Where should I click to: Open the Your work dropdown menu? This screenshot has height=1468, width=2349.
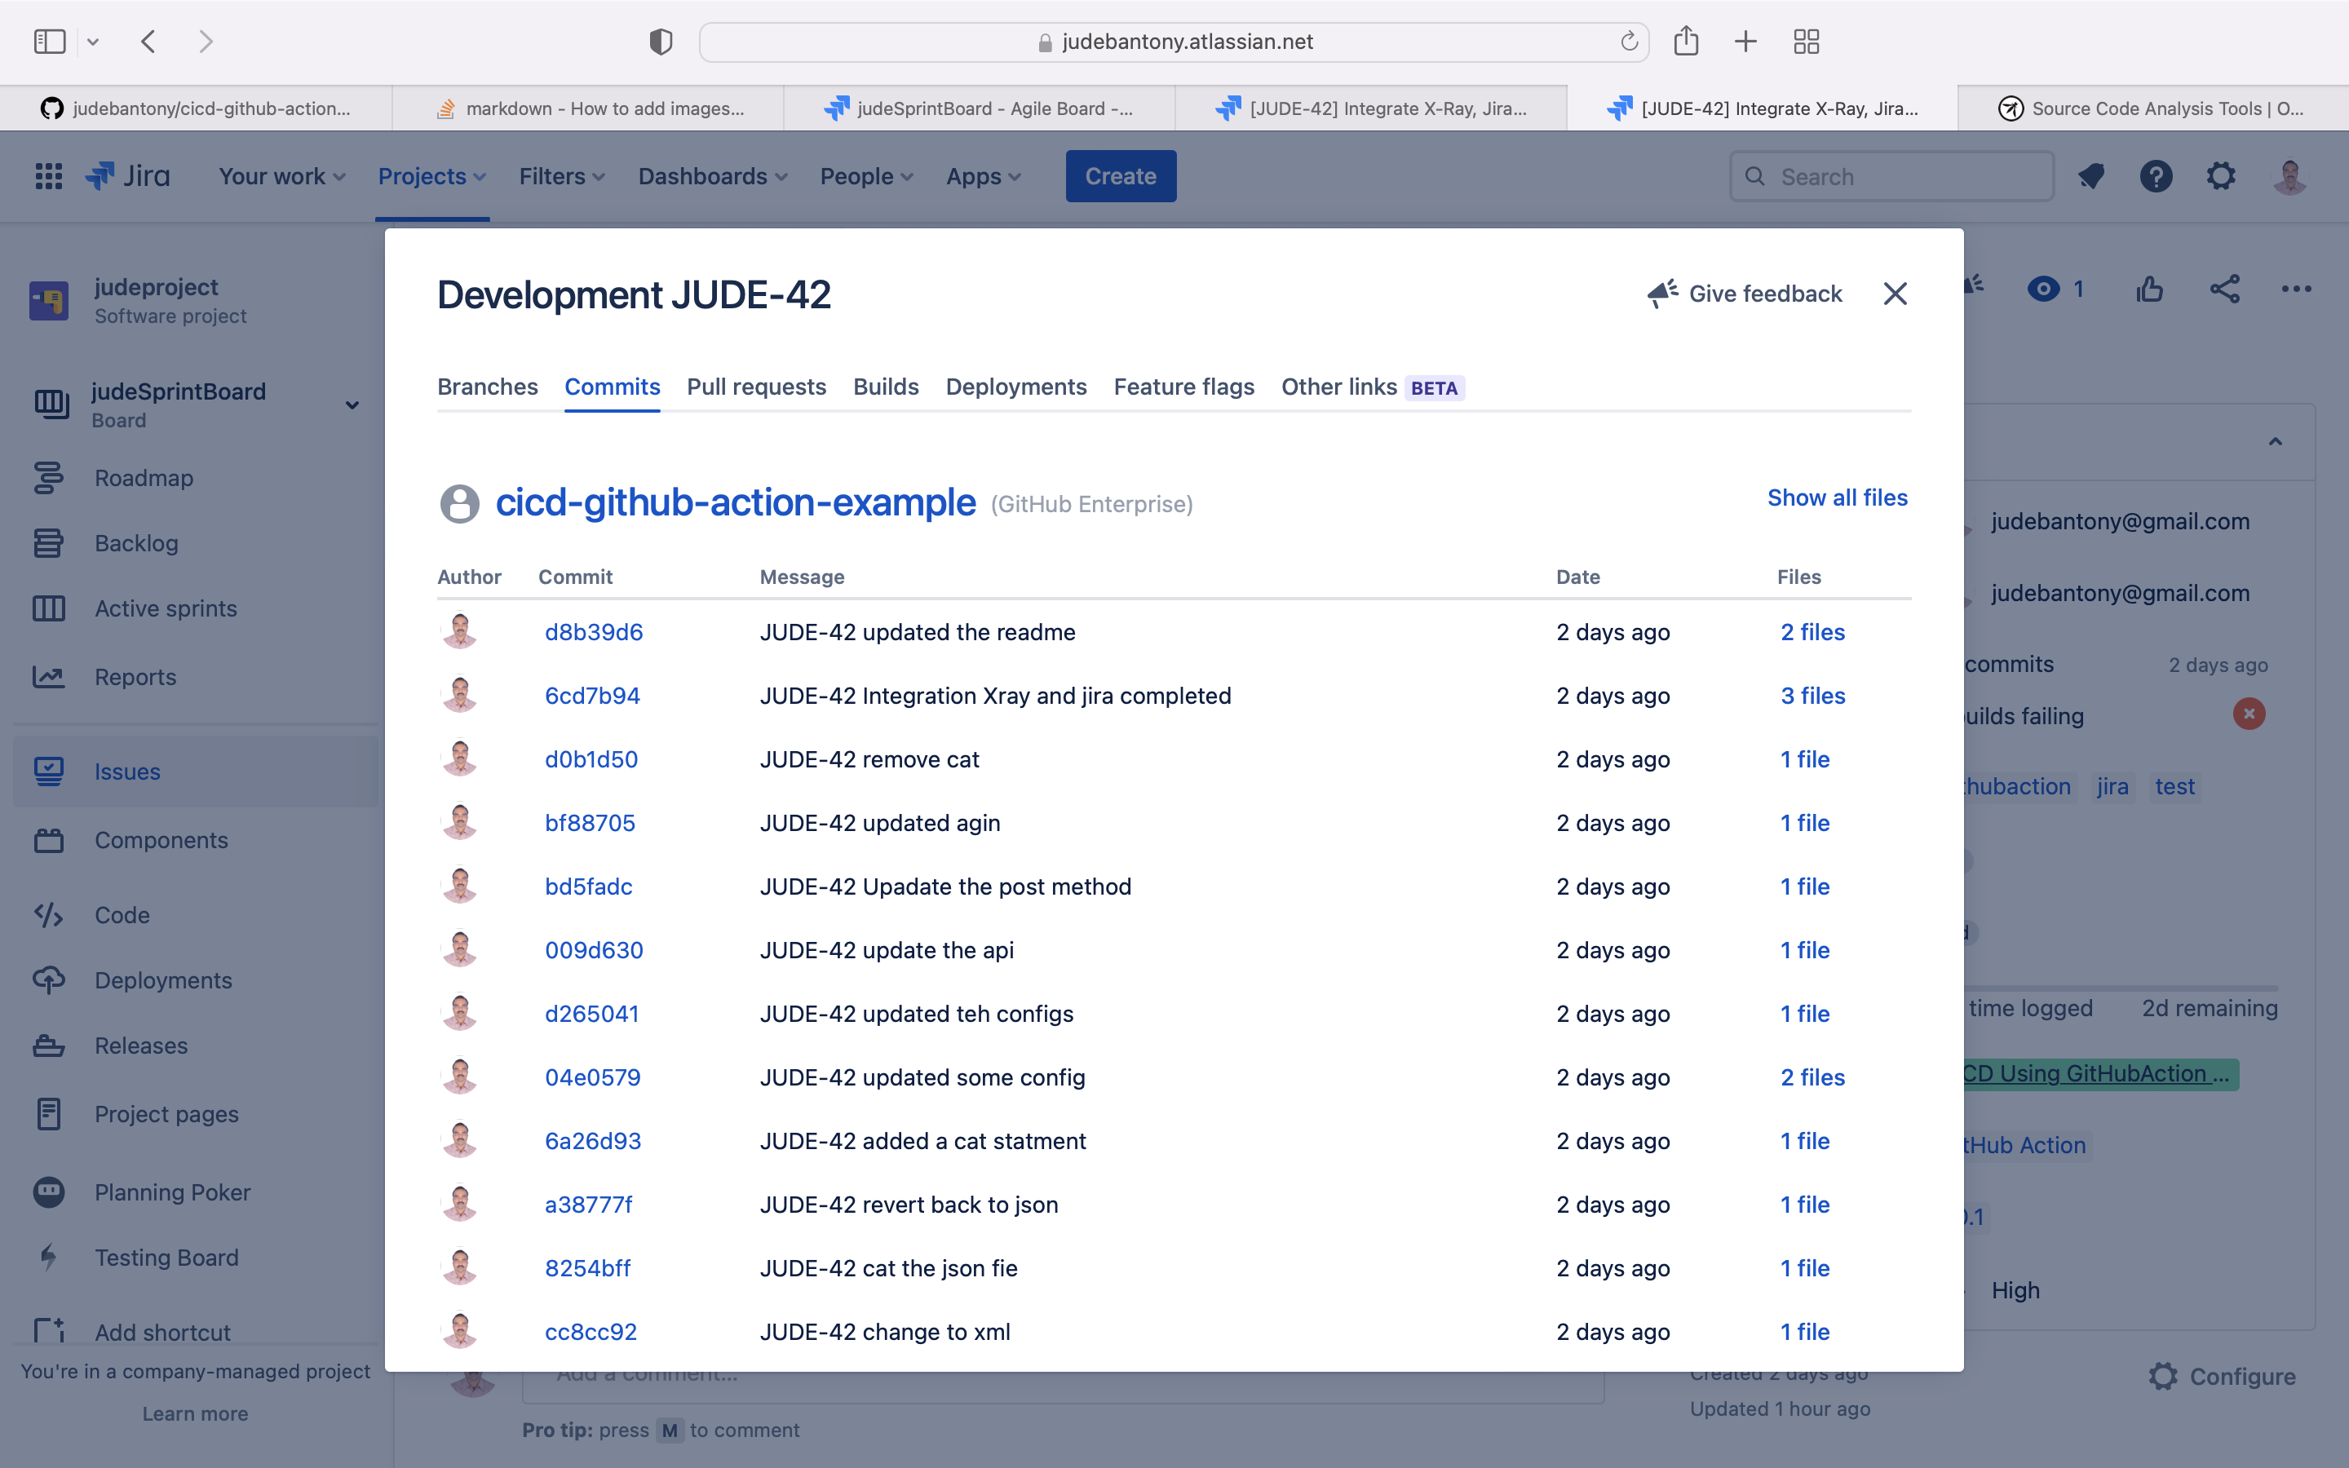coord(281,177)
